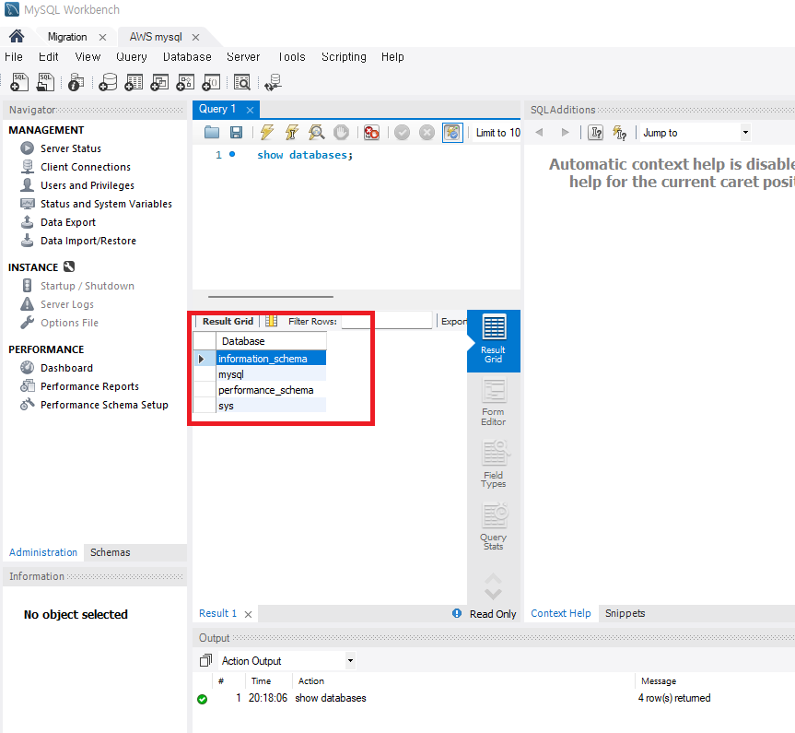The height and width of the screenshot is (733, 795).
Task: Copy output icon beside Action Output
Action: point(205,660)
